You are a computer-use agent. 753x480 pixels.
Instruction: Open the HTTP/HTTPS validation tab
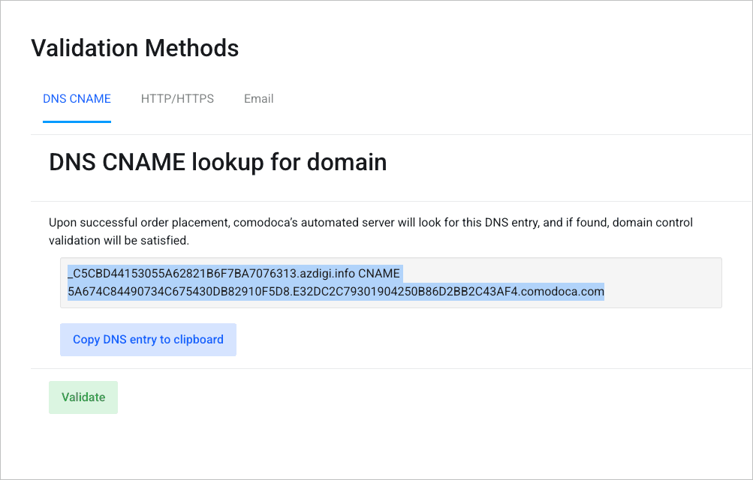point(177,99)
